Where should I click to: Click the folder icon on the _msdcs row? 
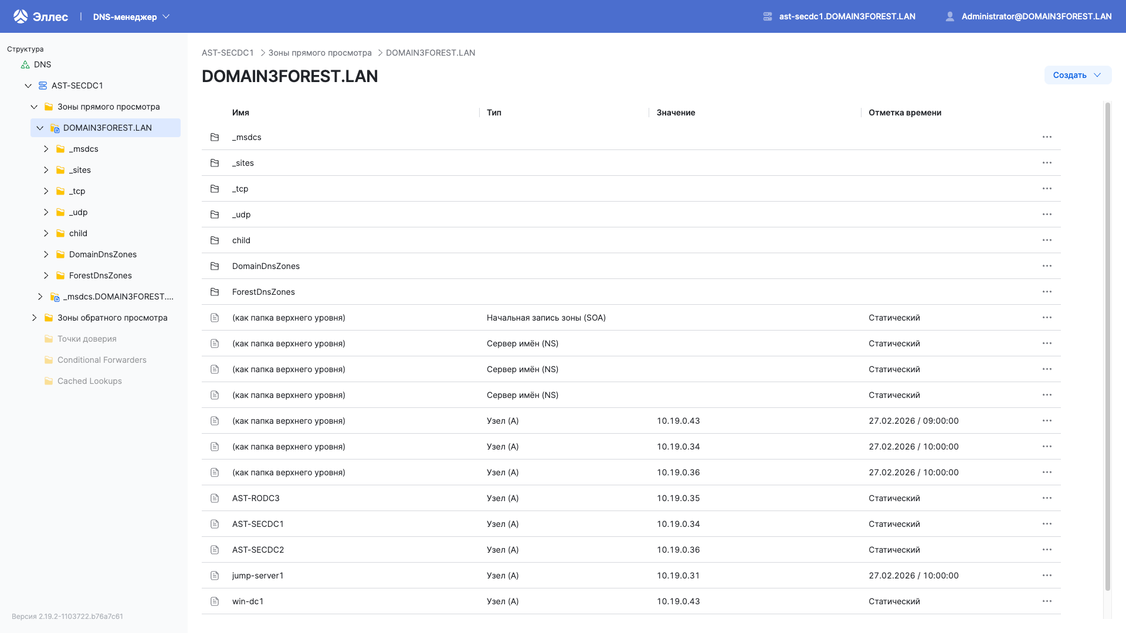point(215,137)
